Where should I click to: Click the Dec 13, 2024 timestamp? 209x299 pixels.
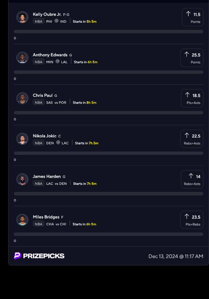176,256
